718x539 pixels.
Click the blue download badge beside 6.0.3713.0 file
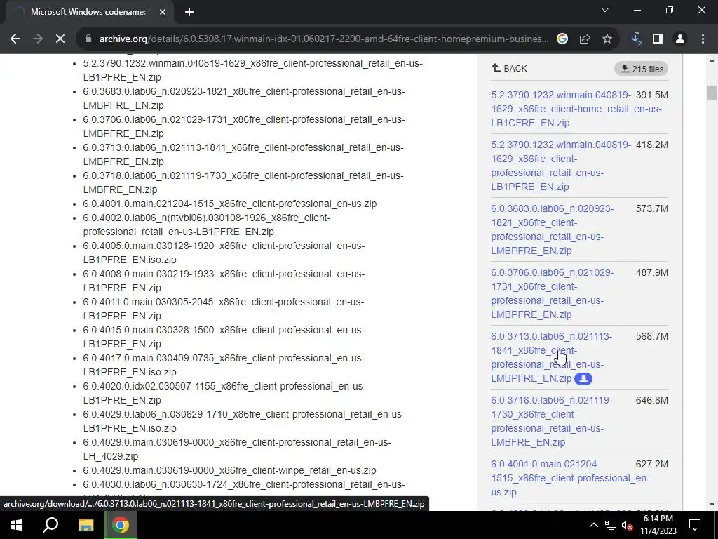point(583,379)
